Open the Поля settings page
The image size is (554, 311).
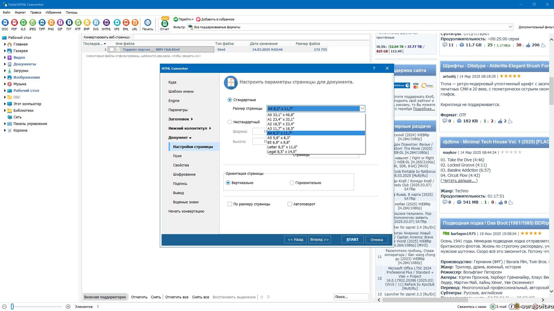pyautogui.click(x=177, y=156)
